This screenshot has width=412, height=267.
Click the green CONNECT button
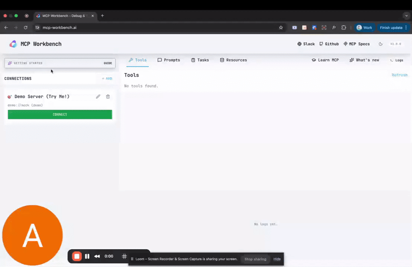coord(60,115)
